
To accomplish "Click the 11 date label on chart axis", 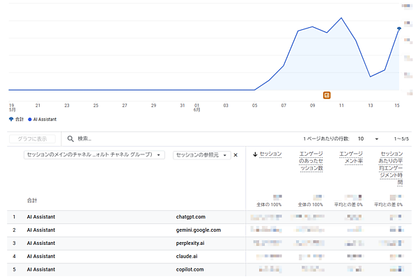I will 341,106.
